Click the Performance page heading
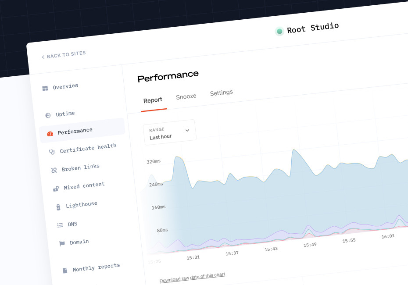408x285 pixels. [x=168, y=76]
